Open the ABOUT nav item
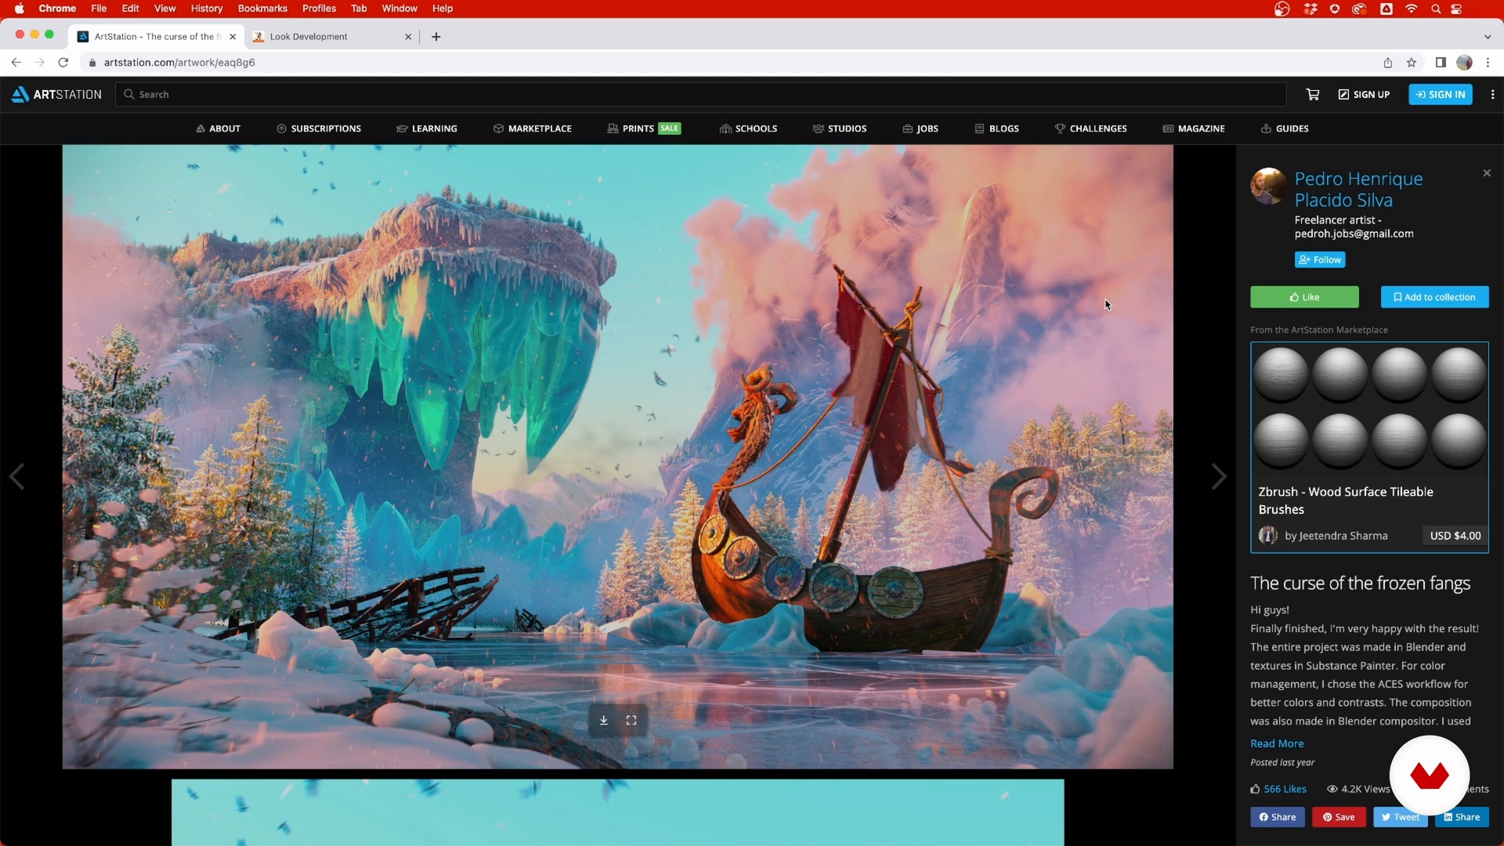Image resolution: width=1504 pixels, height=846 pixels. pyautogui.click(x=218, y=128)
